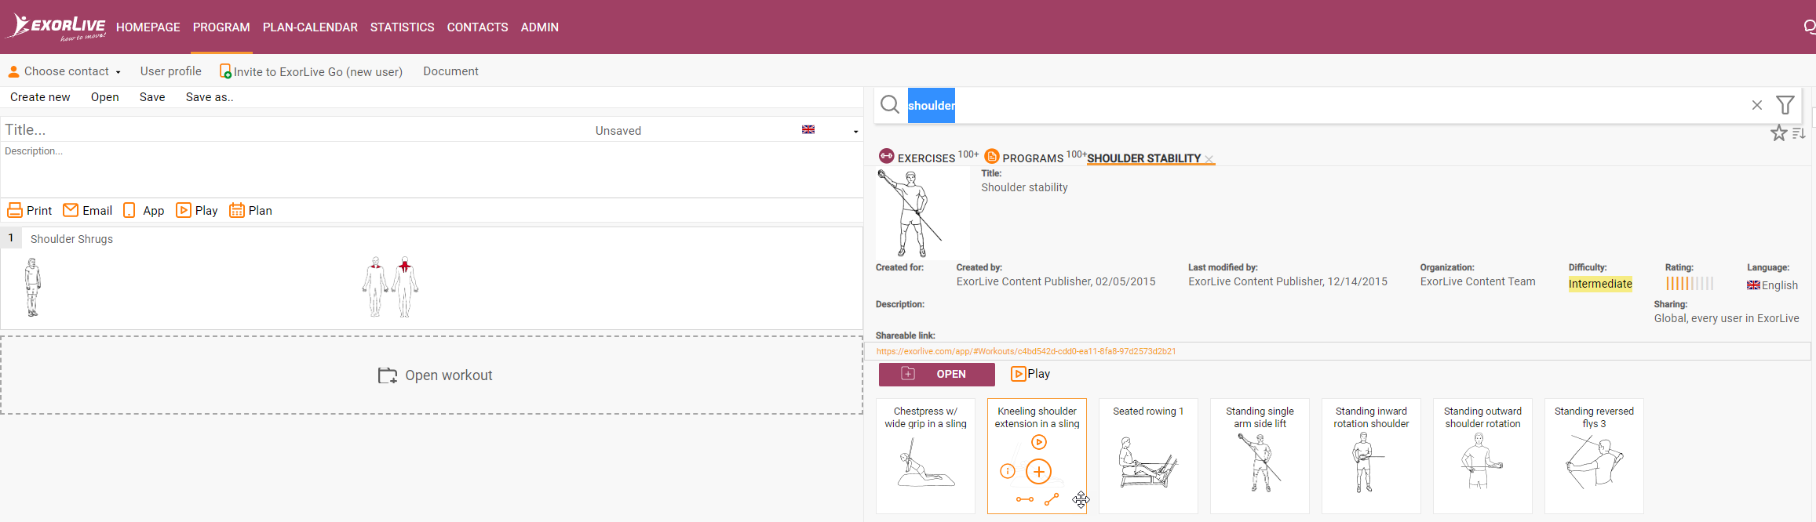This screenshot has height=522, width=1816.
Task: Click the Open workout drop area
Action: click(x=432, y=375)
